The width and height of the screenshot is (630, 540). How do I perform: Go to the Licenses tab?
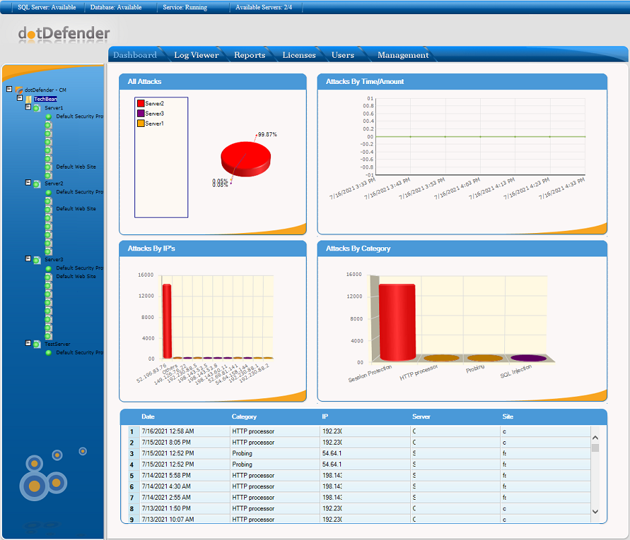[299, 55]
